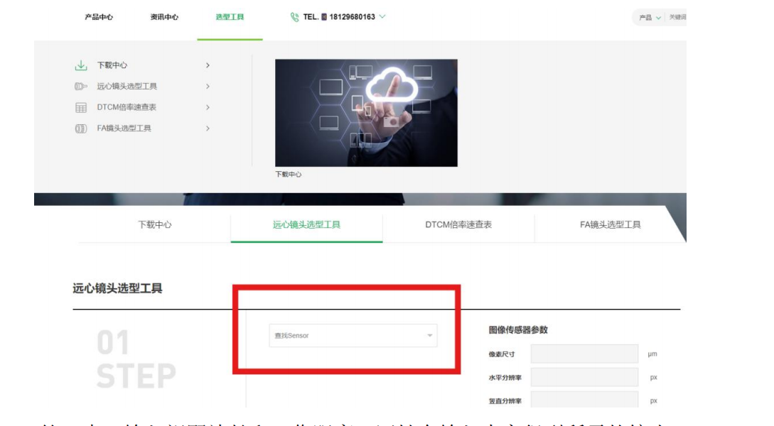The image size is (774, 426).
Task: Select the 选型工具 navigation item
Action: tap(230, 17)
